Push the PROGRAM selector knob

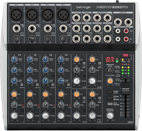(110, 70)
